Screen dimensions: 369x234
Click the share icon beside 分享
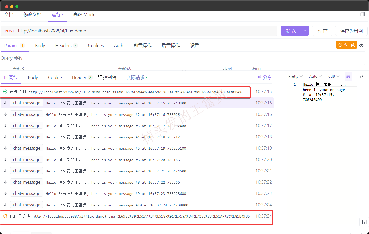(x=259, y=77)
